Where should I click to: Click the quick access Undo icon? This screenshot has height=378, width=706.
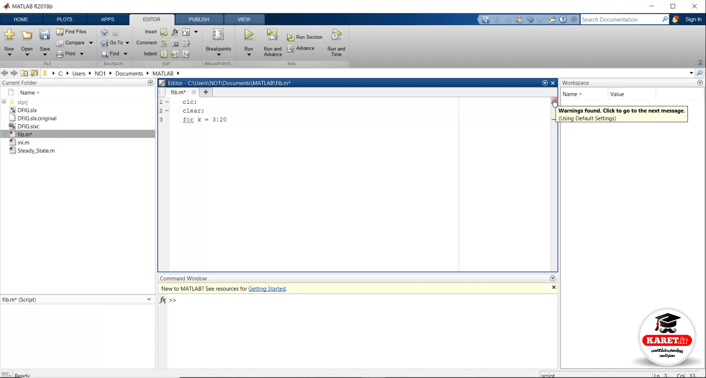coord(530,20)
